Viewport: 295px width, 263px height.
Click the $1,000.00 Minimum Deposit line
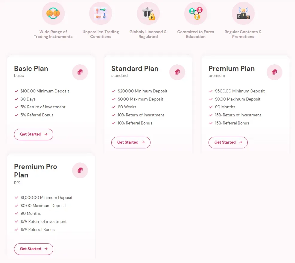46,197
